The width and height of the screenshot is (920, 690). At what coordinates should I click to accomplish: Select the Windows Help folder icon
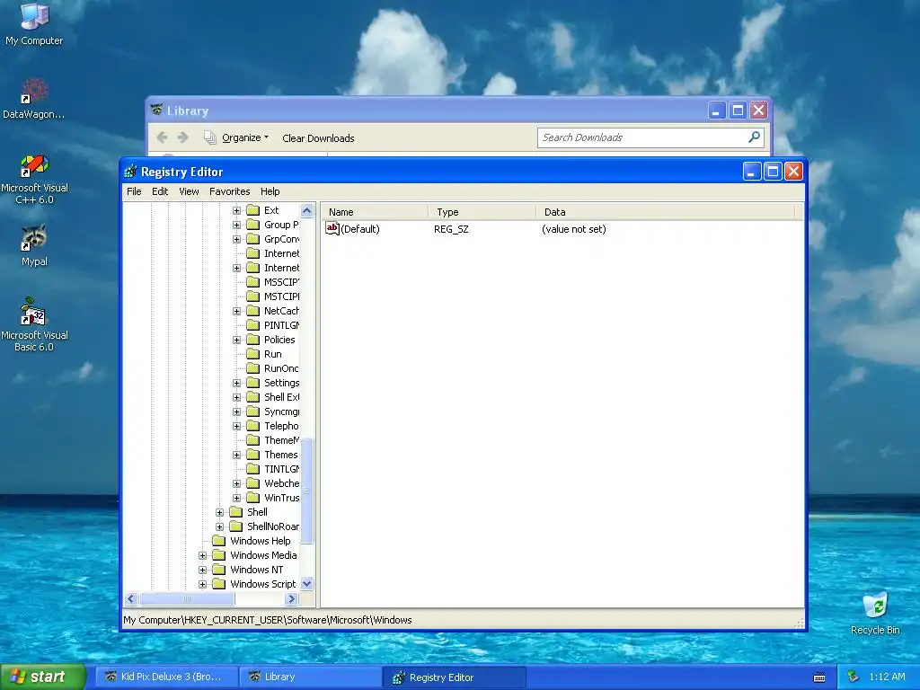click(219, 541)
